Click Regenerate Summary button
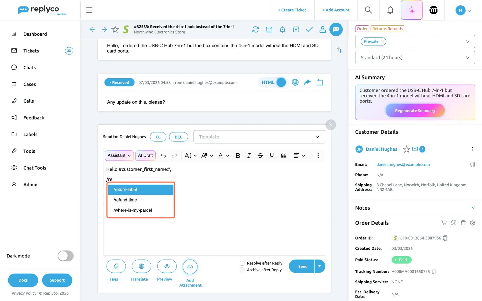 415,111
